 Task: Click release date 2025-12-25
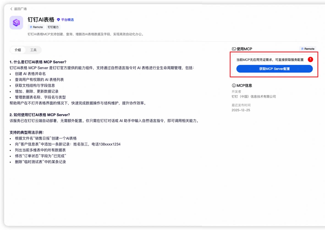pyautogui.click(x=241, y=110)
